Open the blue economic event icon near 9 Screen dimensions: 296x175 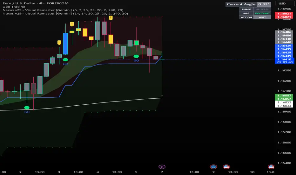tap(213, 166)
